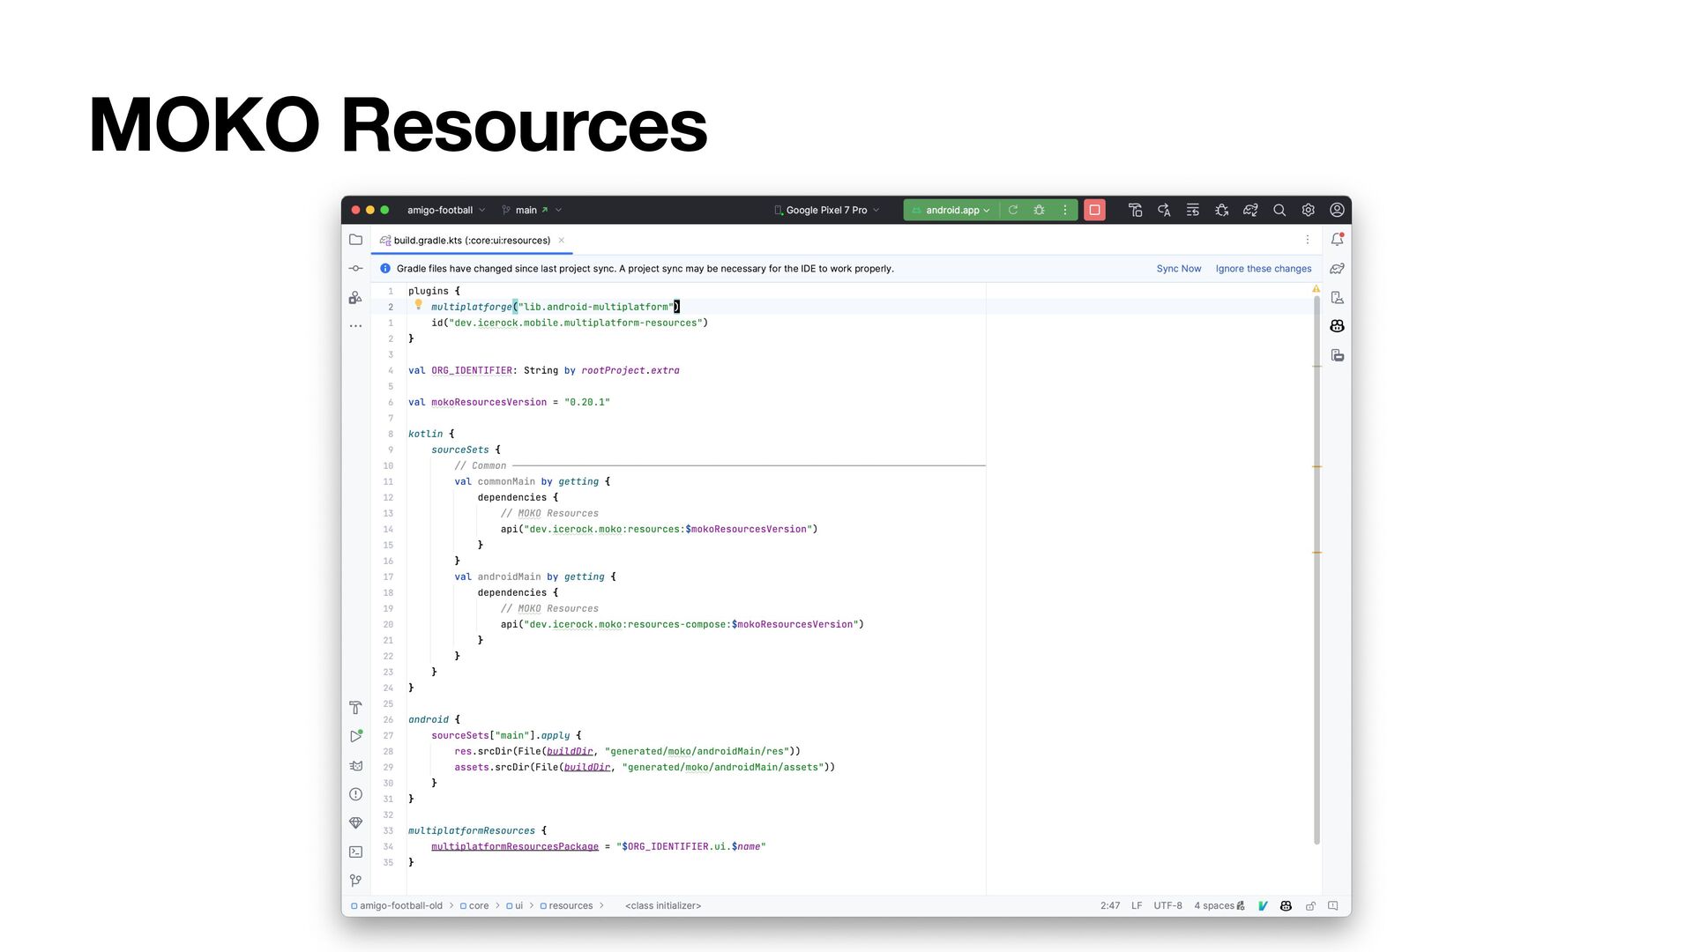
Task: Open the GitHub Copilot panel in right sidebar
Action: (x=1337, y=326)
